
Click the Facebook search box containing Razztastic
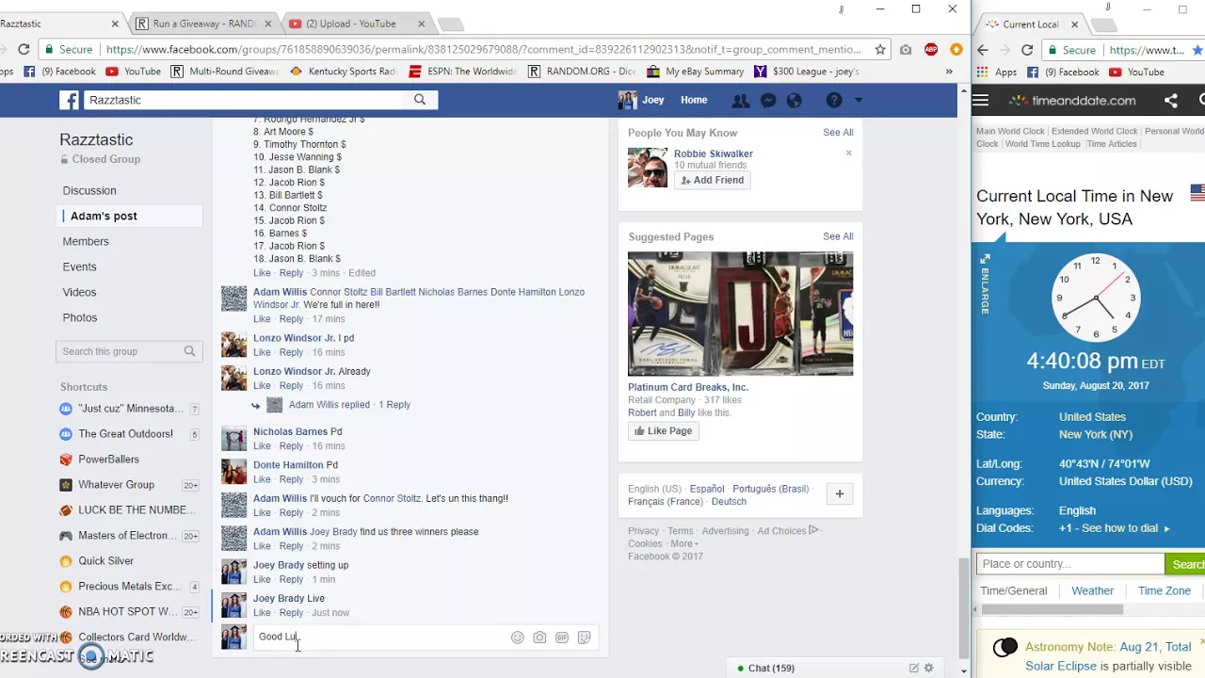[x=245, y=100]
